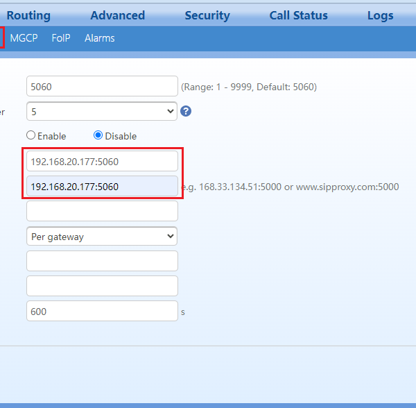Screen dimensions: 416x408
Task: Click the empty field directly above 600
Action: (x=102, y=286)
